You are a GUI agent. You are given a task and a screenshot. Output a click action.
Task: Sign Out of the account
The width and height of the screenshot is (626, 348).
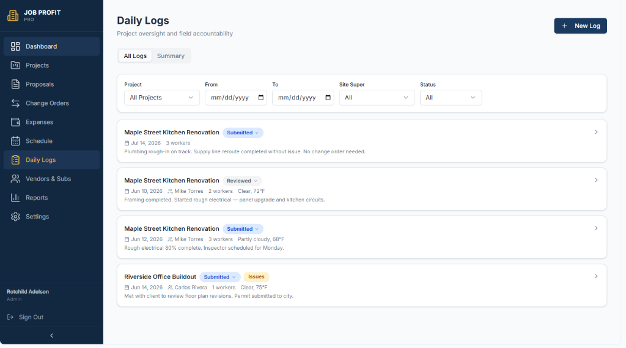pos(25,317)
